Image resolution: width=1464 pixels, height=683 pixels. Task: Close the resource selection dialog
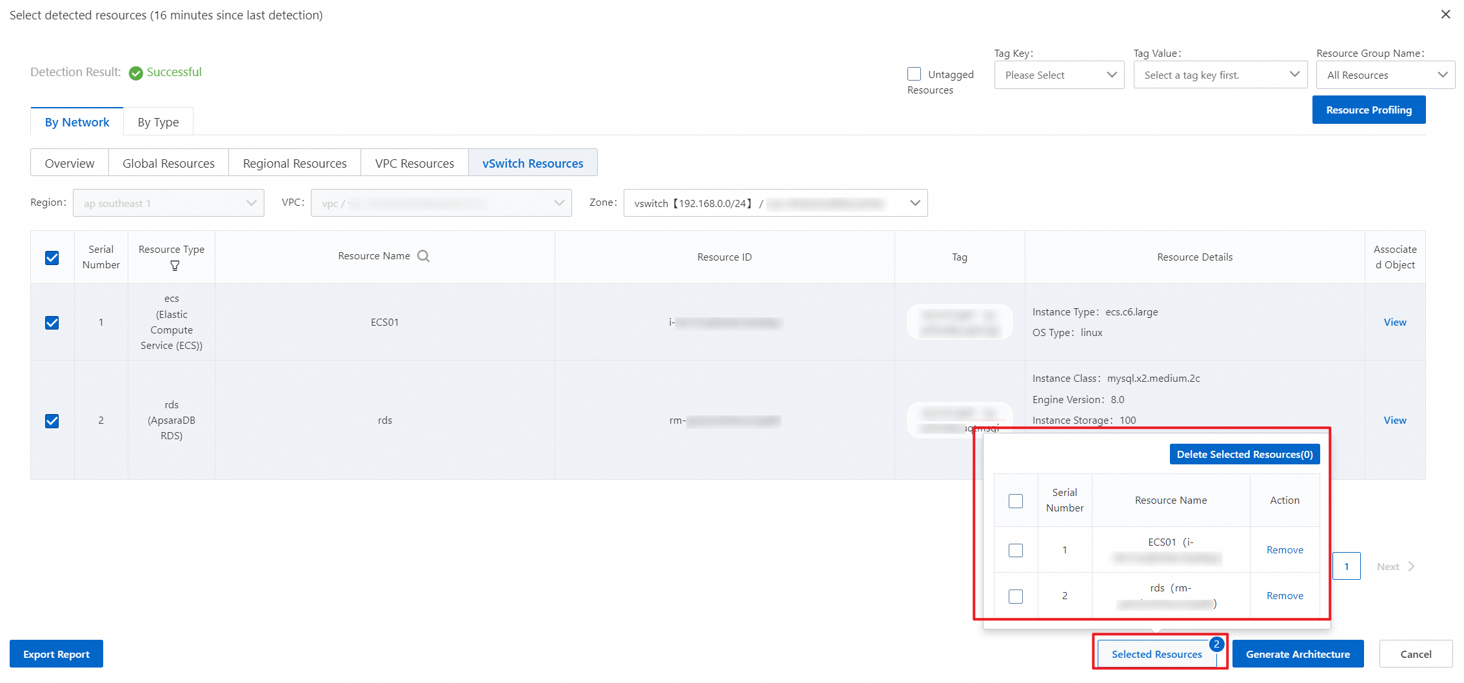click(x=1445, y=14)
